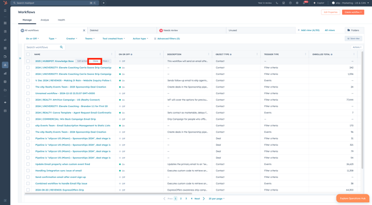This screenshot has height=205, width=372.
Task: Expand the side panel with double chevron
Action: (x=20, y=58)
